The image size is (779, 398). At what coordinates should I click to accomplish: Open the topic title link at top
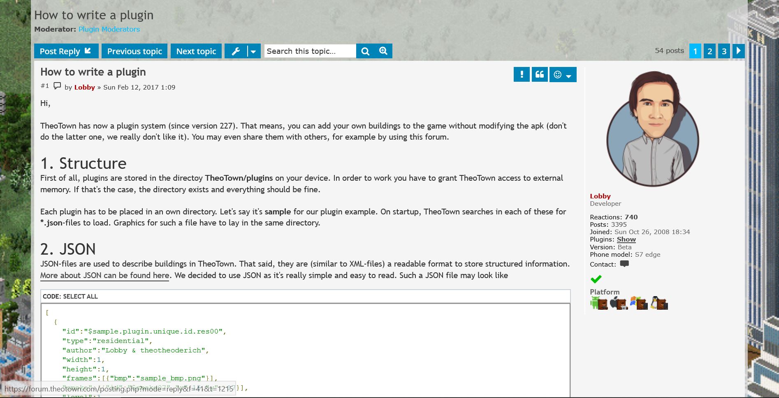(94, 15)
